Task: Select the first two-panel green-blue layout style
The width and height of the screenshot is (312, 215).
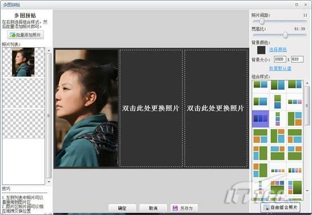Action: tap(260, 85)
